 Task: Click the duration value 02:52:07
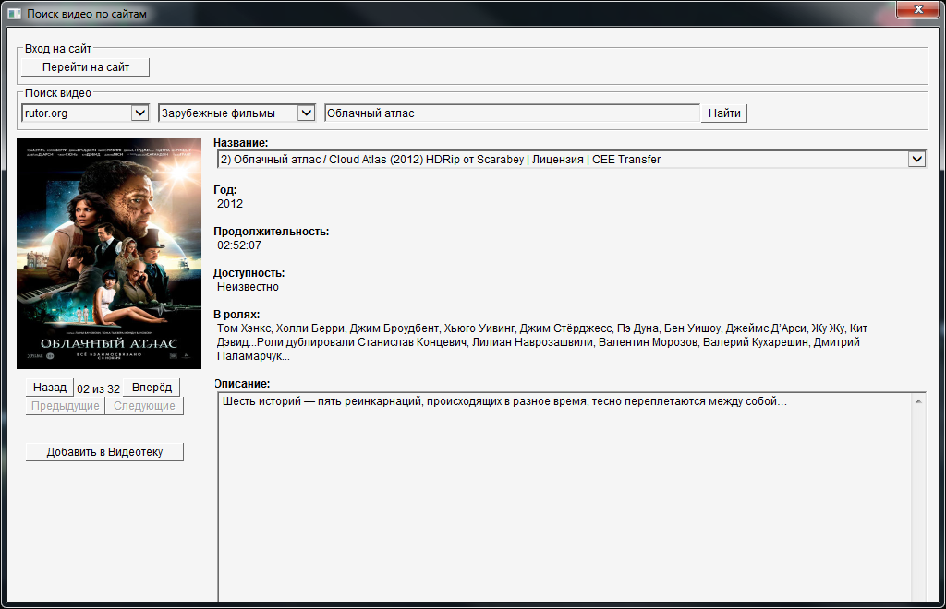point(239,245)
